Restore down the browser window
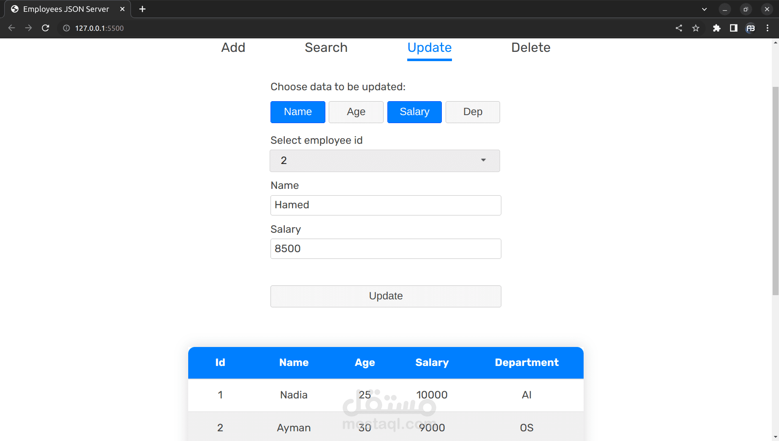The height and width of the screenshot is (441, 779). click(746, 9)
